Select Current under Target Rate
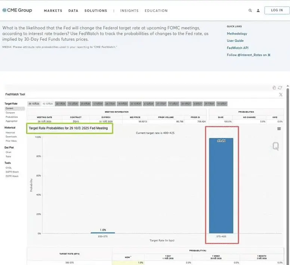This screenshot has height=265, width=290. point(15,109)
